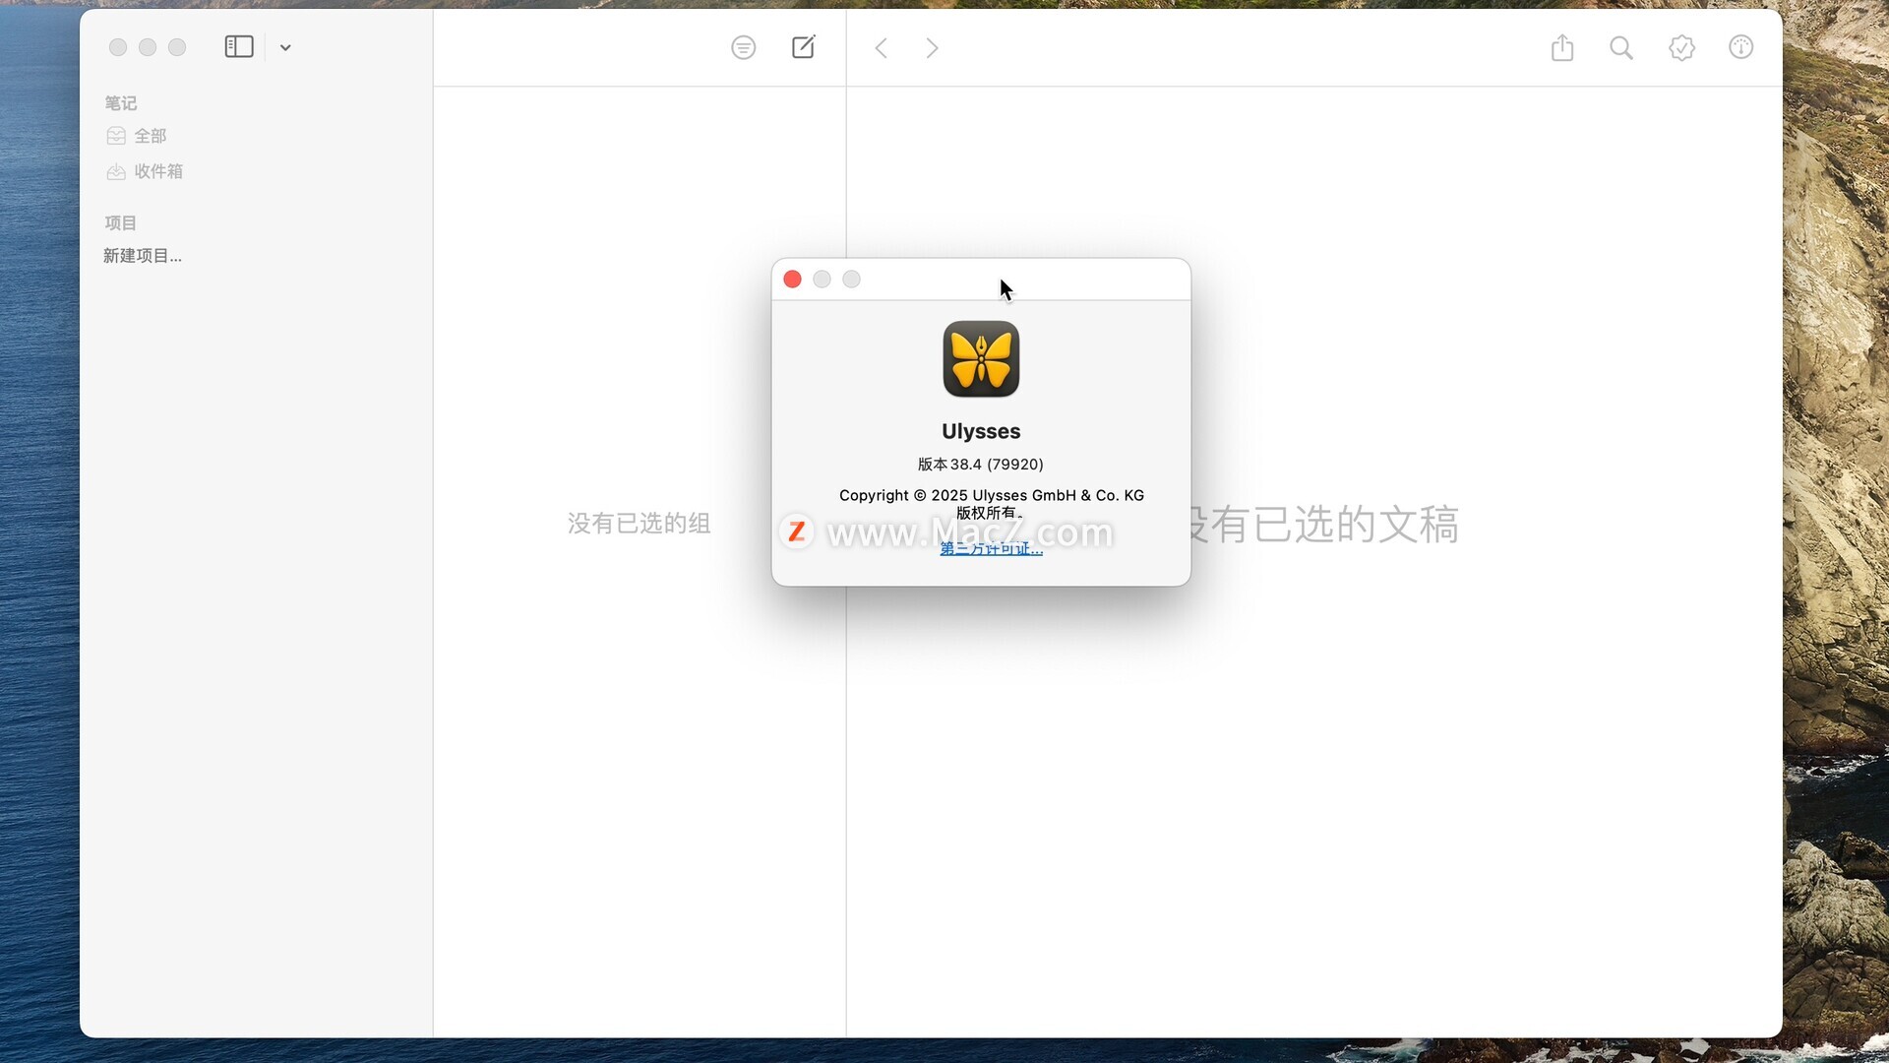Open the sheet list filter icon
The width and height of the screenshot is (1889, 1063).
(744, 47)
